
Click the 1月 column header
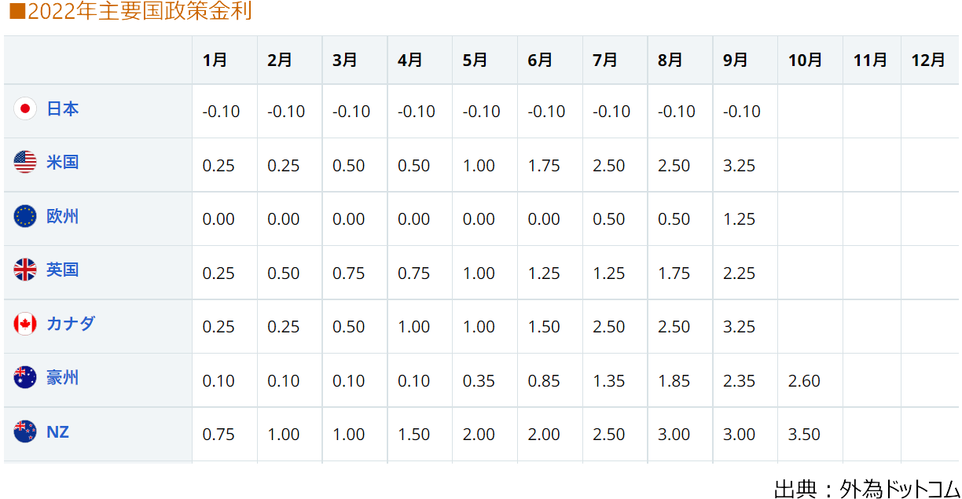215,60
